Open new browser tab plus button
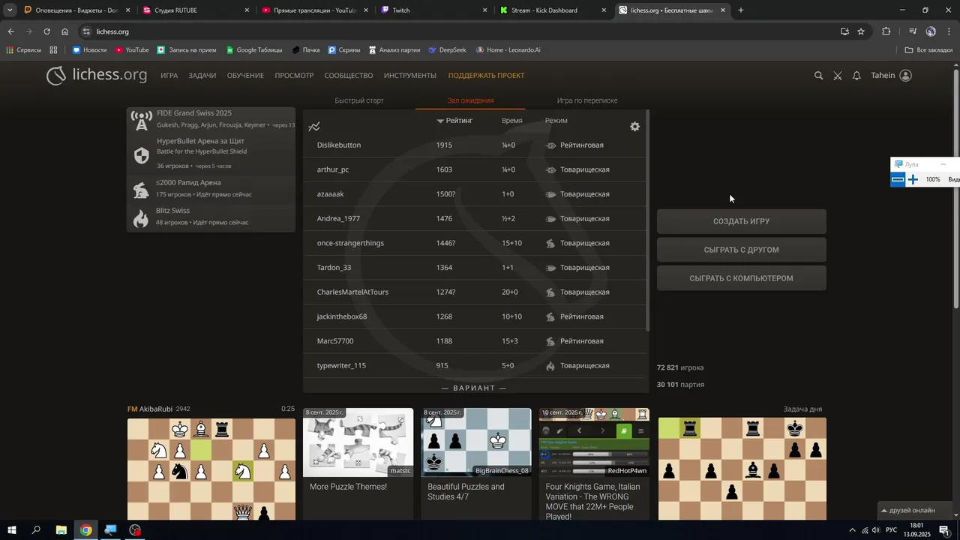The height and width of the screenshot is (540, 960). pos(741,10)
